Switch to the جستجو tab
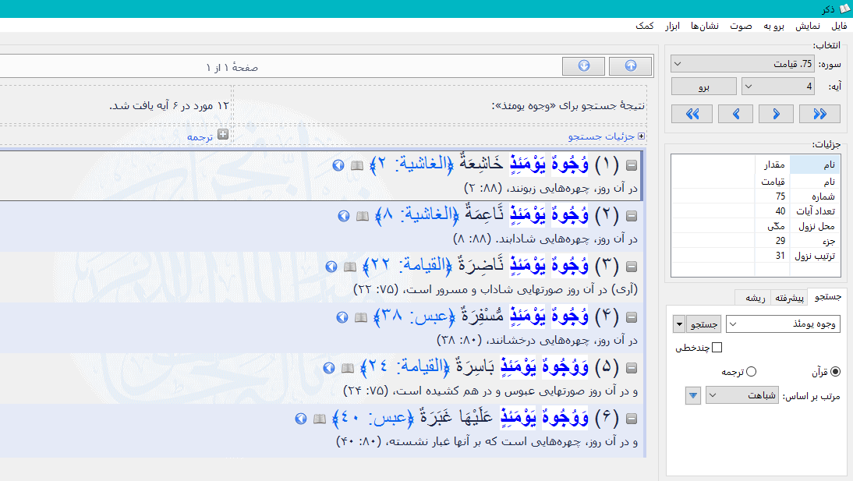The width and height of the screenshot is (853, 481). (827, 296)
